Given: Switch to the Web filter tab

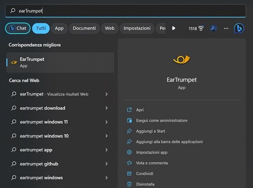Looking at the screenshot, I should (x=110, y=28).
